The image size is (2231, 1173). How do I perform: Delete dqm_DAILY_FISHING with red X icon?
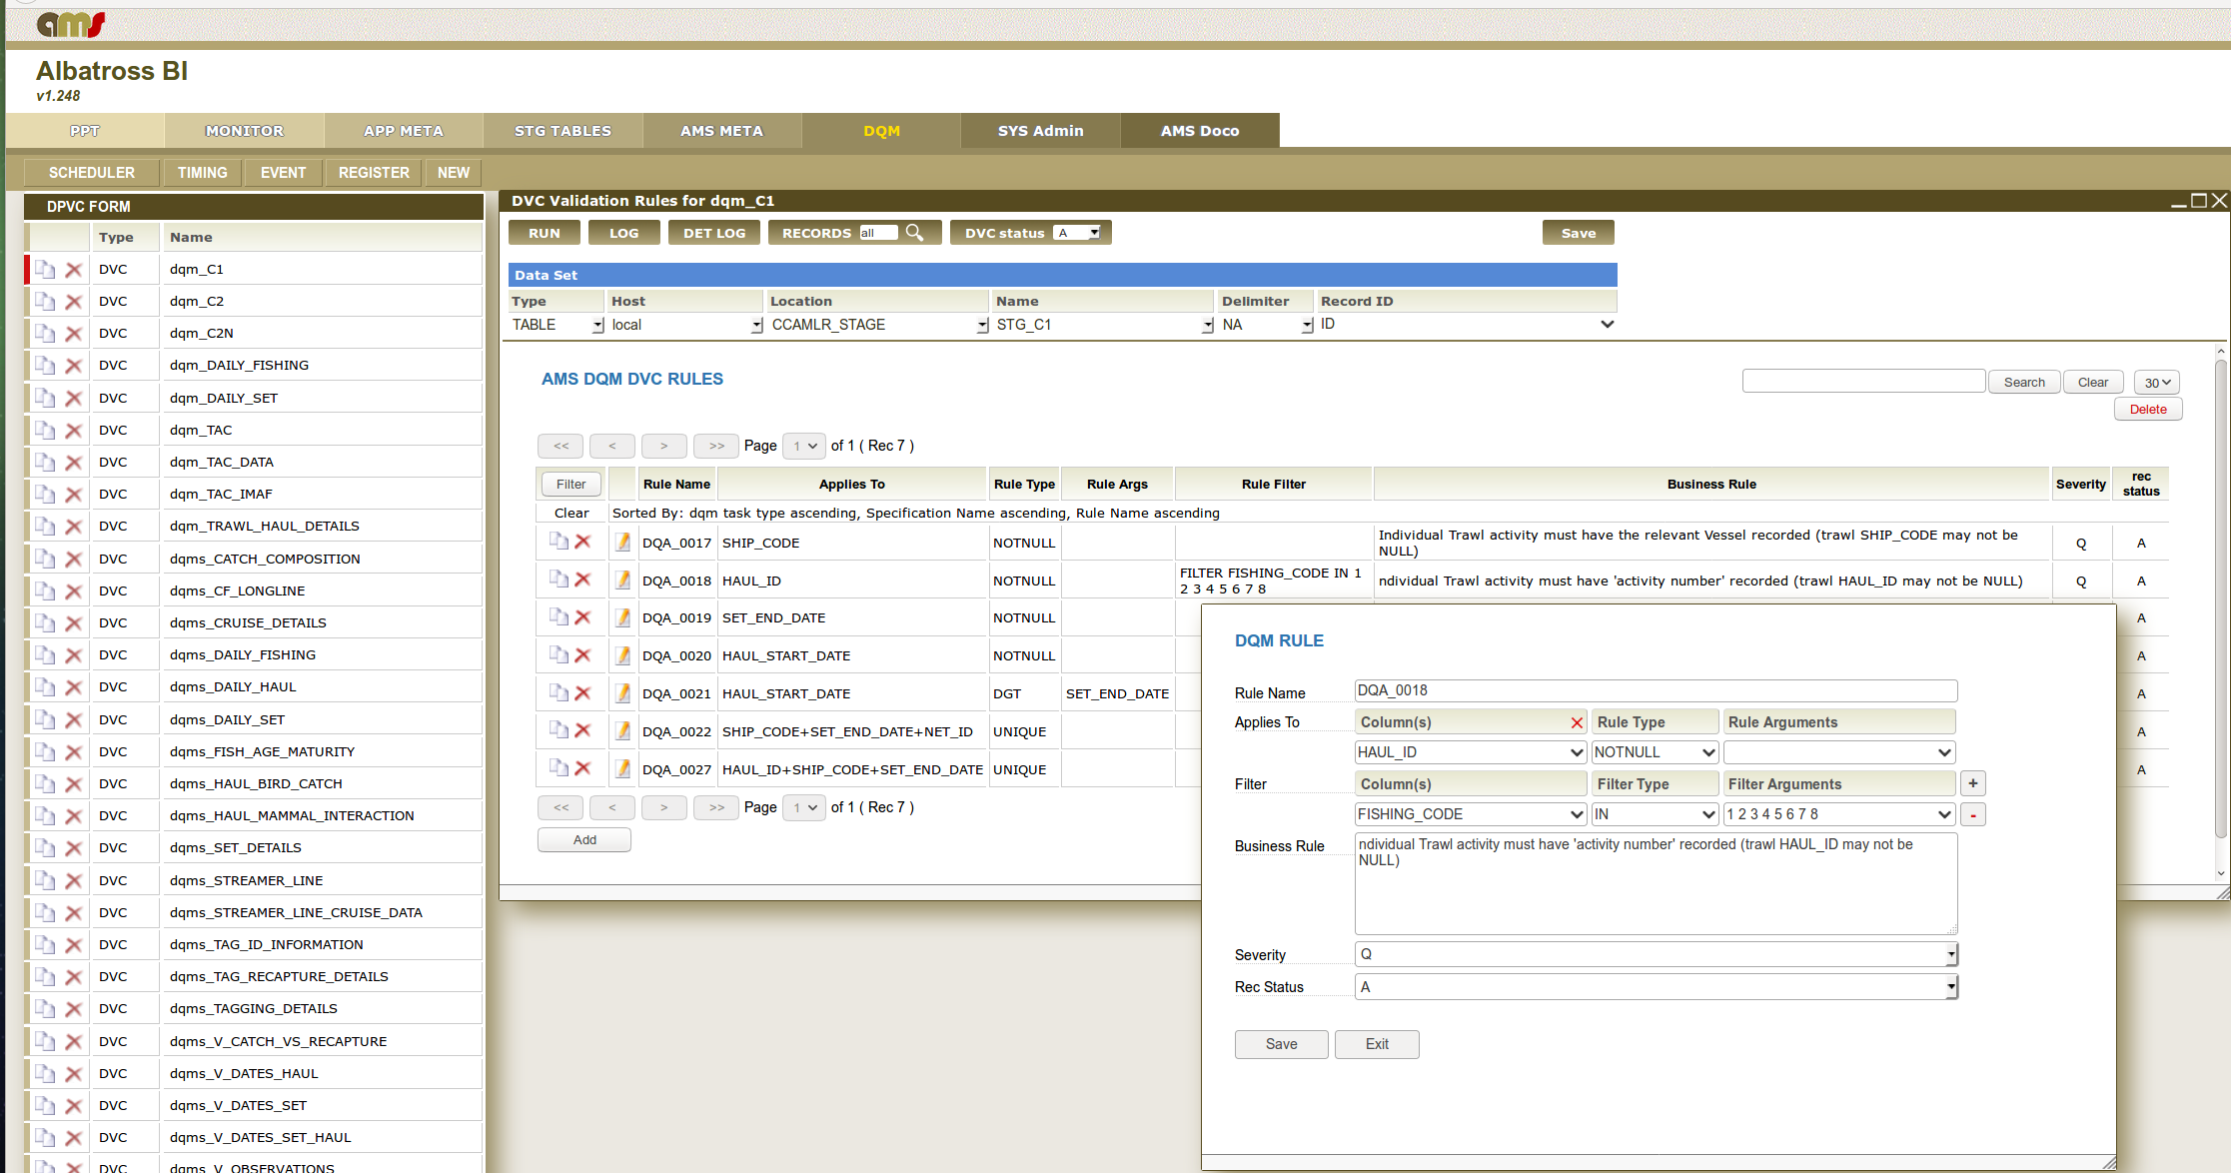[x=73, y=366]
